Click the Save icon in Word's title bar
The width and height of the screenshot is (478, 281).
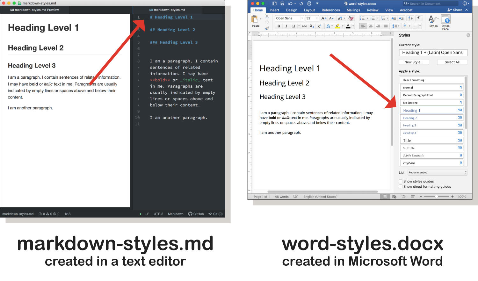click(x=282, y=4)
